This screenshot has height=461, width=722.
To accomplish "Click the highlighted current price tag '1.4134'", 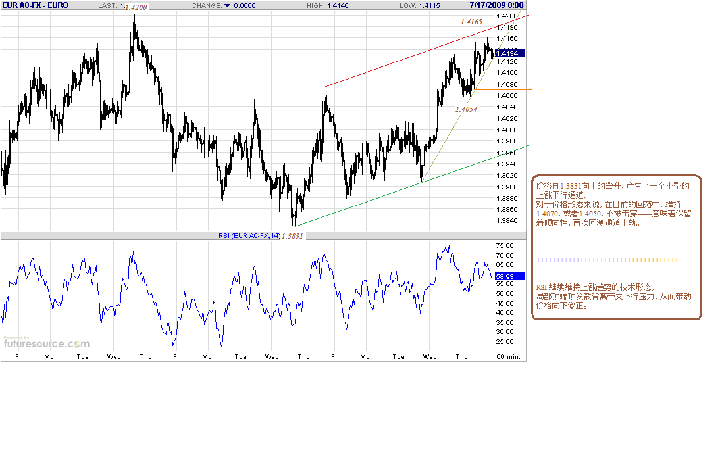I will coord(509,53).
